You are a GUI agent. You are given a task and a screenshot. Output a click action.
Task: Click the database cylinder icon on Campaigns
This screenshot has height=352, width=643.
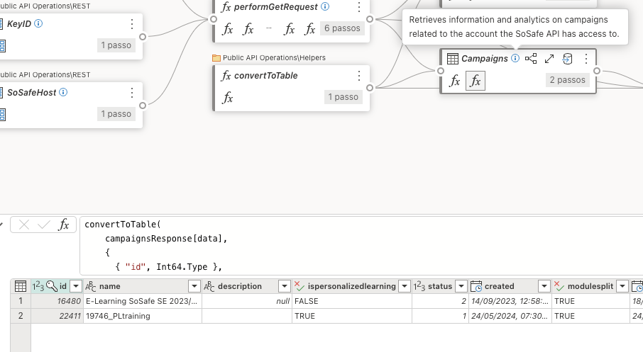567,59
